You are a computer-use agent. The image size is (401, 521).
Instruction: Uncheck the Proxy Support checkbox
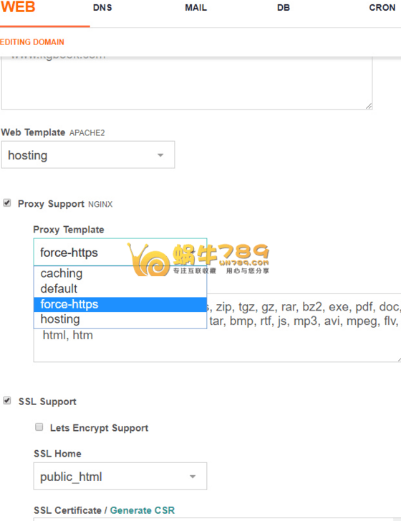pyautogui.click(x=7, y=203)
